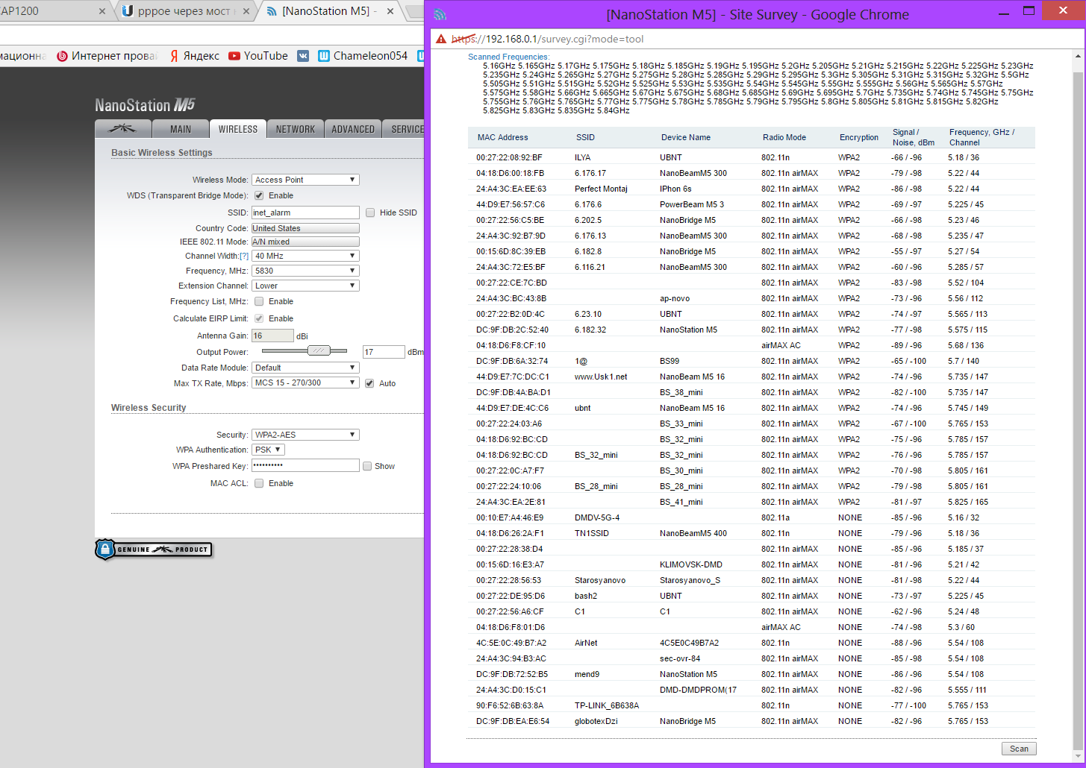Image resolution: width=1086 pixels, height=768 pixels.
Task: Click device name 'KLIMOVSK-DMD'
Action: pos(690,564)
